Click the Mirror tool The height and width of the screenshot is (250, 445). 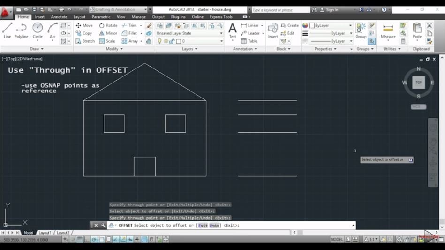(x=108, y=33)
